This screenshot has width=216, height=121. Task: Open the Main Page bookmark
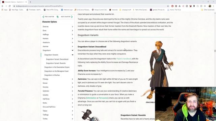(16, 10)
